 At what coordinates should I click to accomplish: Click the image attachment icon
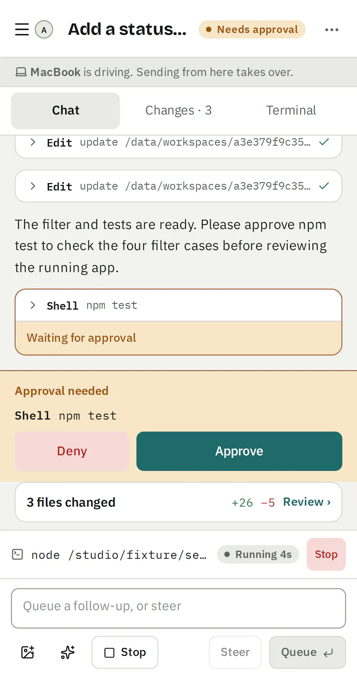28,652
